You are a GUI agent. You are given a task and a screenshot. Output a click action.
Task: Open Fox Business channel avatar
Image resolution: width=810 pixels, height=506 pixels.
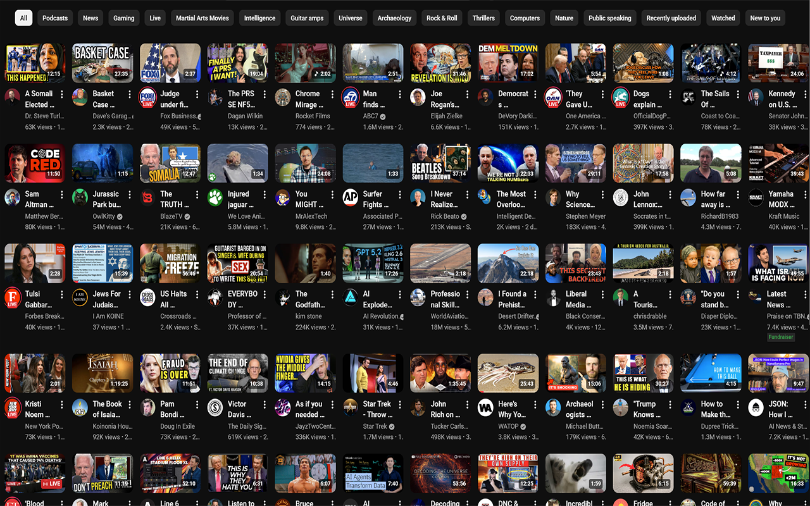coord(147,97)
